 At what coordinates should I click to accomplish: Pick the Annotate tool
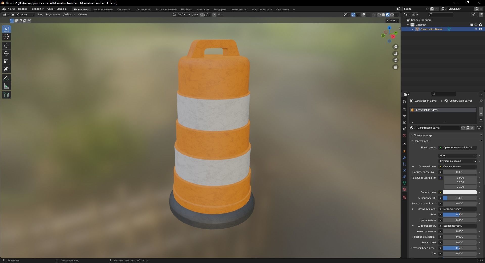[x=6, y=78]
